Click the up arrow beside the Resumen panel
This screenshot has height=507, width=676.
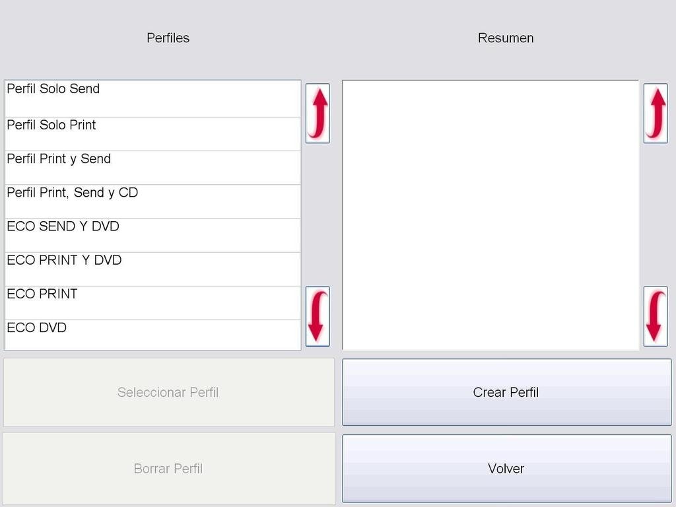(x=656, y=114)
